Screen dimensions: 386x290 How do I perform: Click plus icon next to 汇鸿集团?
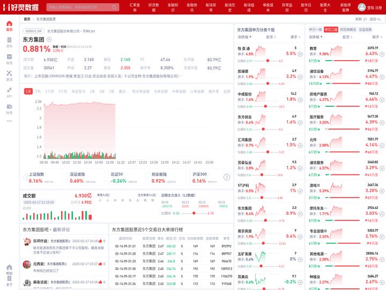(300, 145)
